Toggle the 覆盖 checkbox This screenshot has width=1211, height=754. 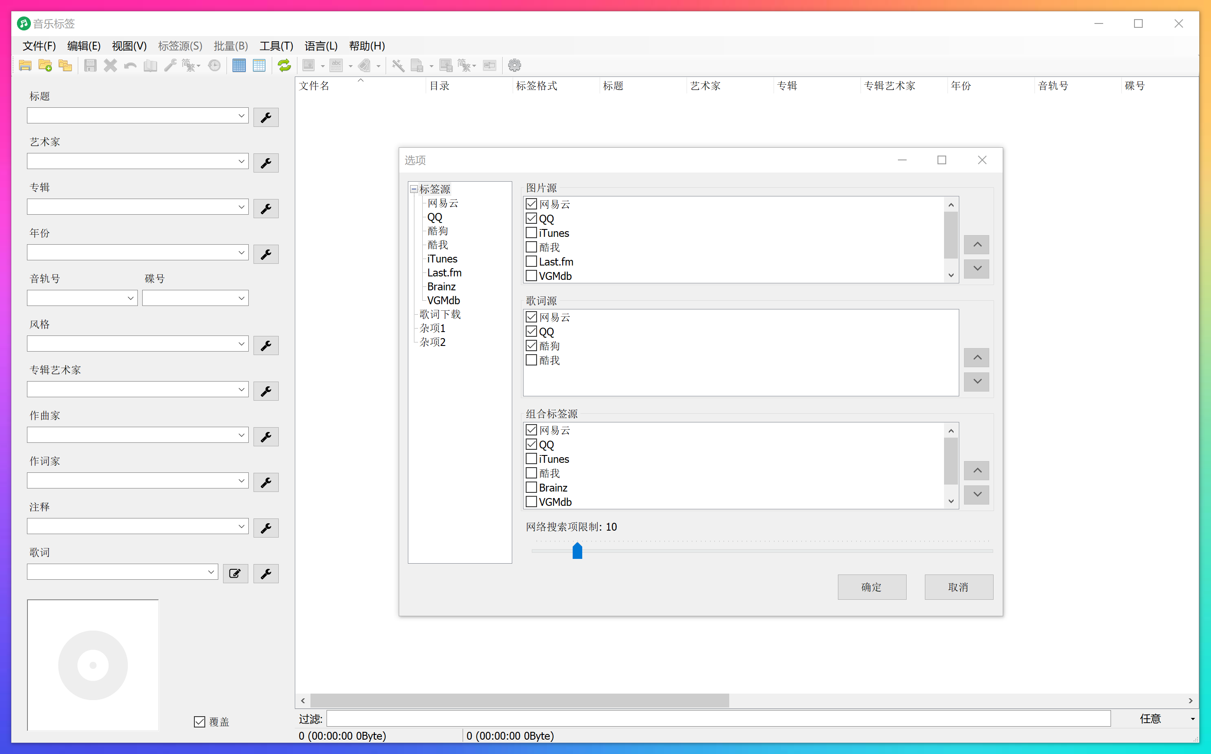[200, 721]
